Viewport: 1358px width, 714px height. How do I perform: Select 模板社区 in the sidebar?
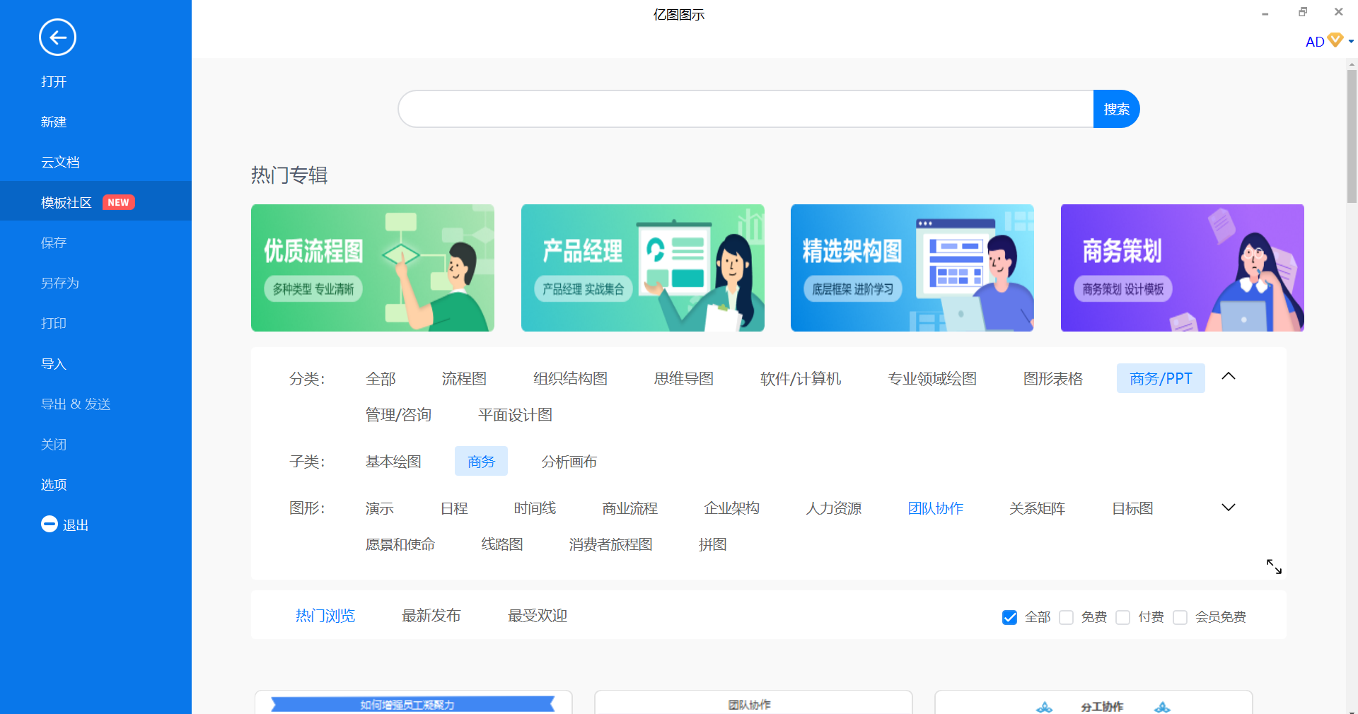coord(95,202)
